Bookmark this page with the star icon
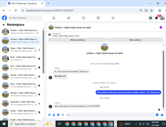This screenshot has height=127, width=166. point(151,10)
